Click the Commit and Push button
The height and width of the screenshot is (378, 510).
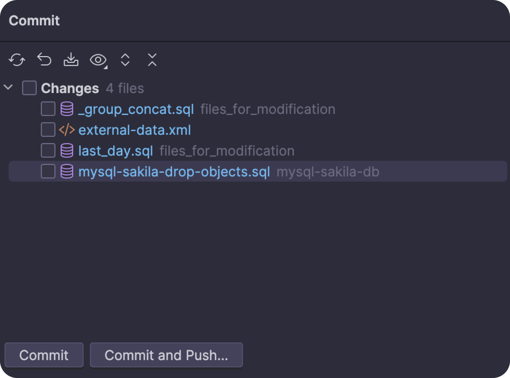[x=166, y=355]
